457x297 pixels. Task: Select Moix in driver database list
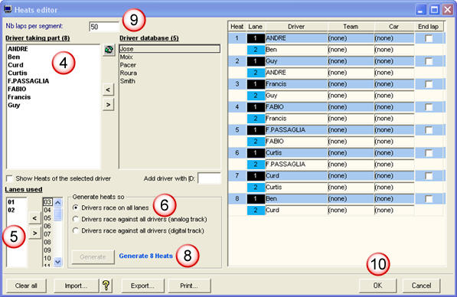(x=126, y=57)
